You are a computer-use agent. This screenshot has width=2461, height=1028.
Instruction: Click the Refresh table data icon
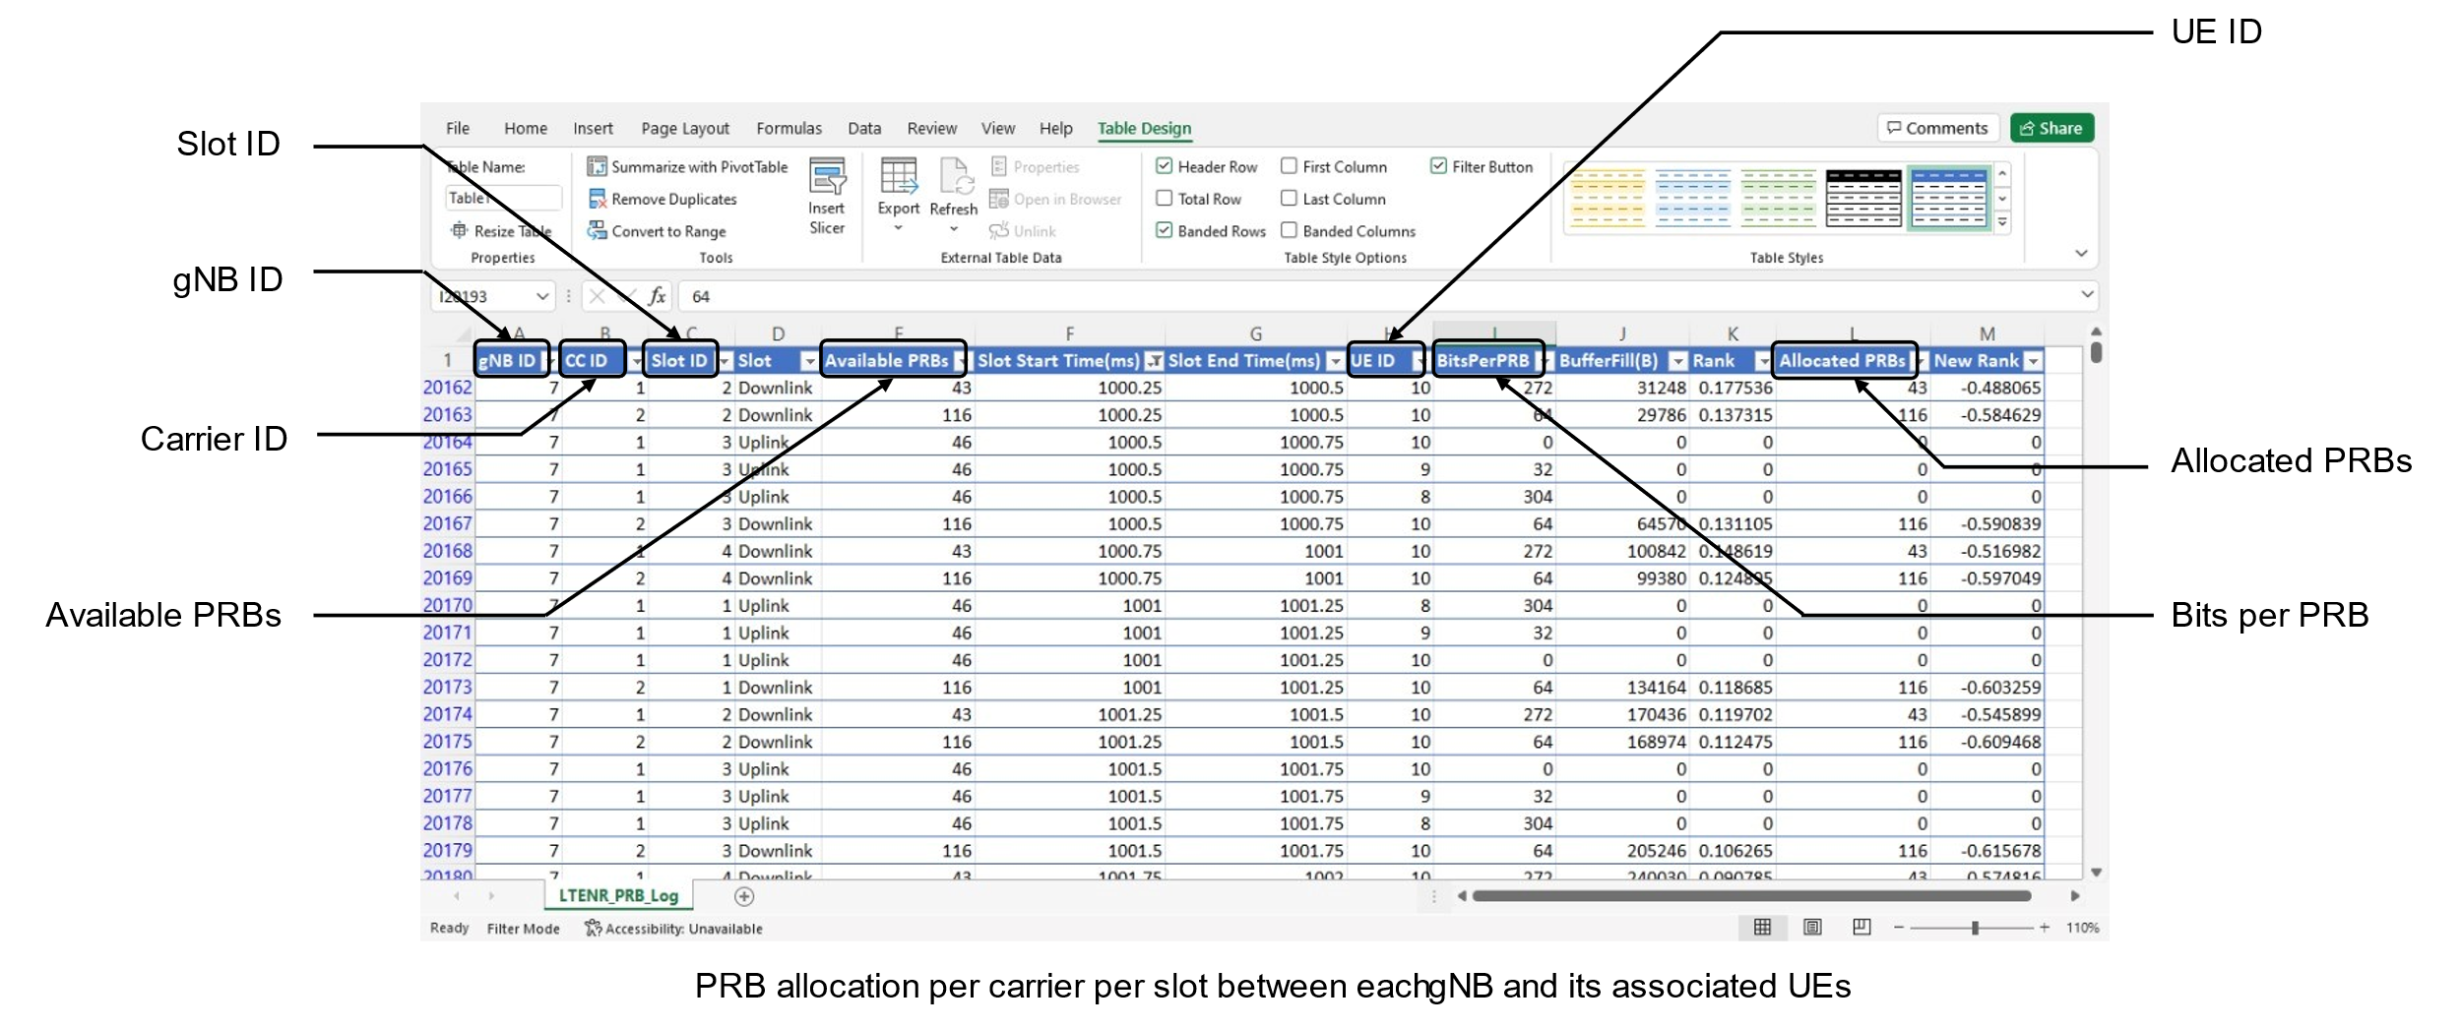point(954,177)
